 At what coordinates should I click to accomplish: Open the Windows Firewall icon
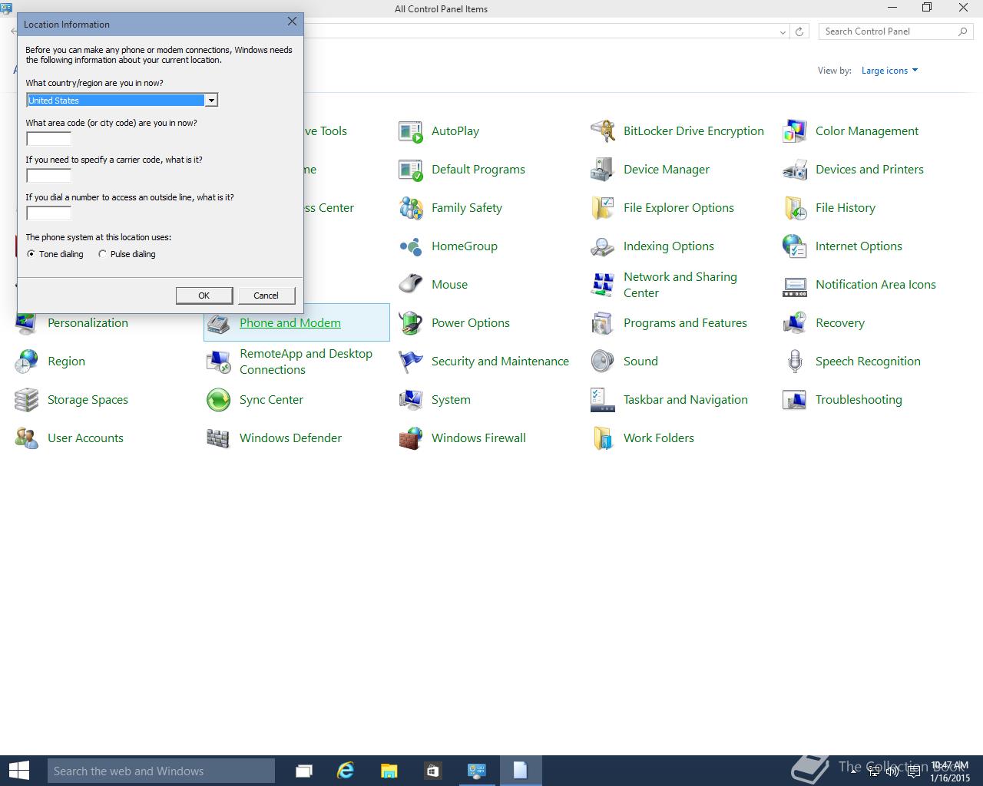point(411,438)
